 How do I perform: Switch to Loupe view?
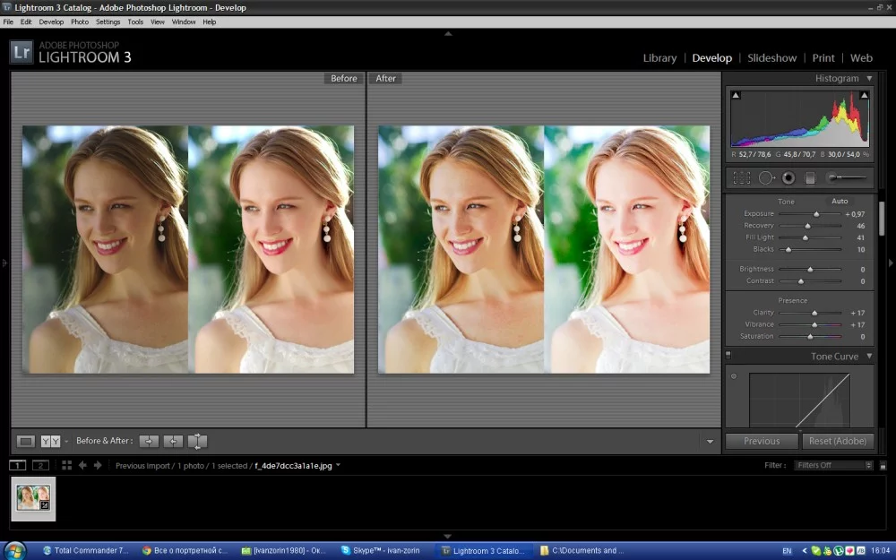[x=26, y=441]
